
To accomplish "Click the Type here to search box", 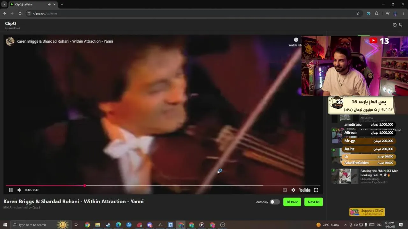I will pos(41,225).
